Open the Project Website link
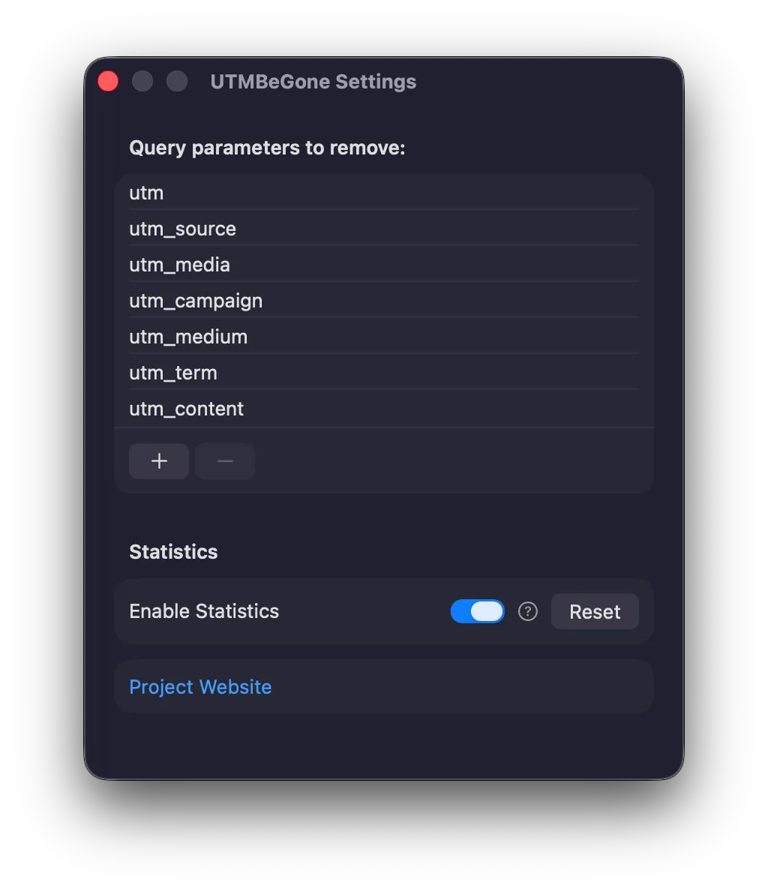 200,686
